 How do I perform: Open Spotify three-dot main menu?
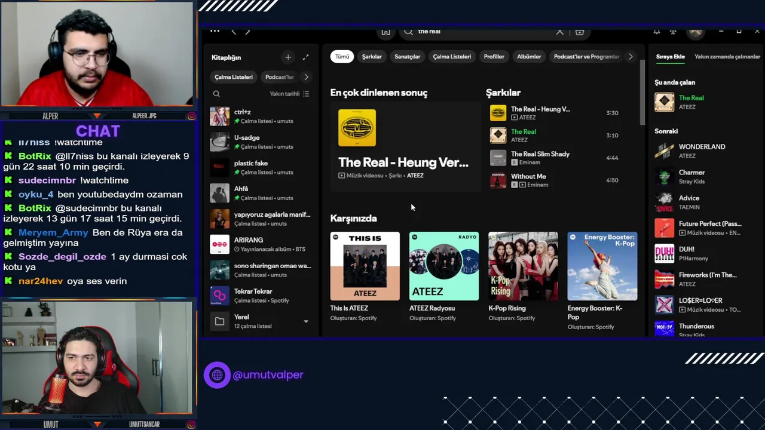point(215,32)
